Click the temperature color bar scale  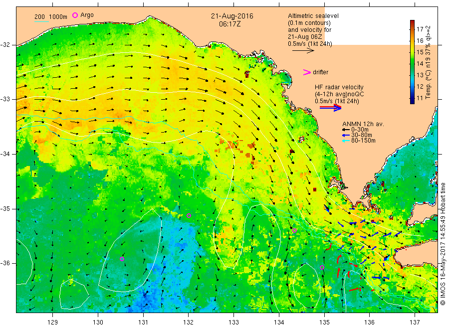pyautogui.click(x=412, y=62)
